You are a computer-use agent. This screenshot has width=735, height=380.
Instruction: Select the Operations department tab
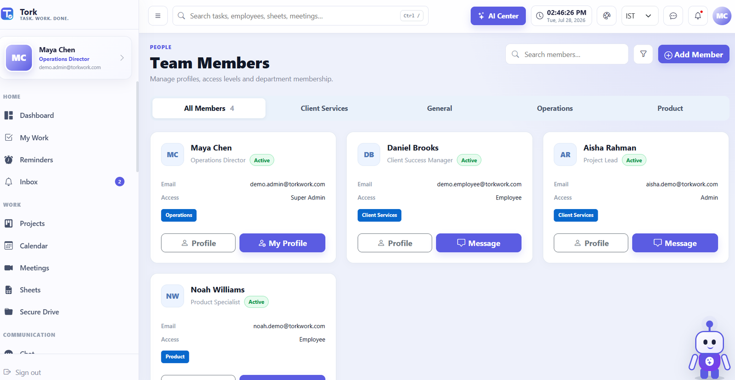point(554,108)
